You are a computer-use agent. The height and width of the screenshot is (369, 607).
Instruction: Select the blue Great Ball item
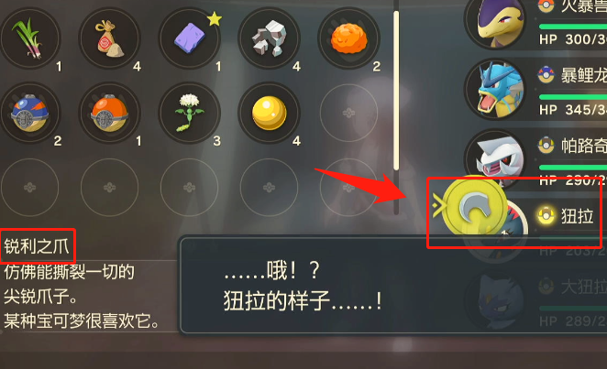(x=30, y=113)
